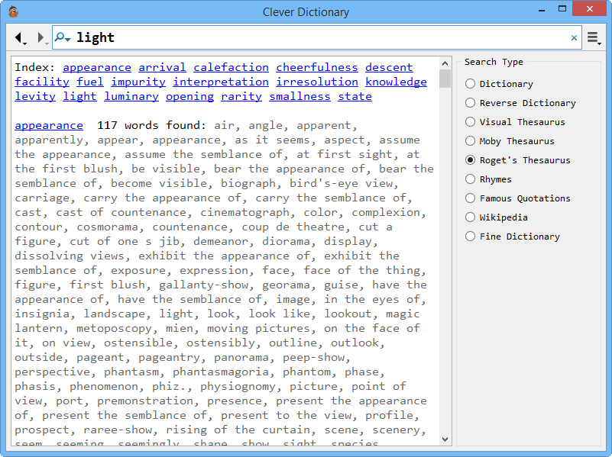
Task: Select the Reverse Dictionary option
Action: tap(520, 103)
